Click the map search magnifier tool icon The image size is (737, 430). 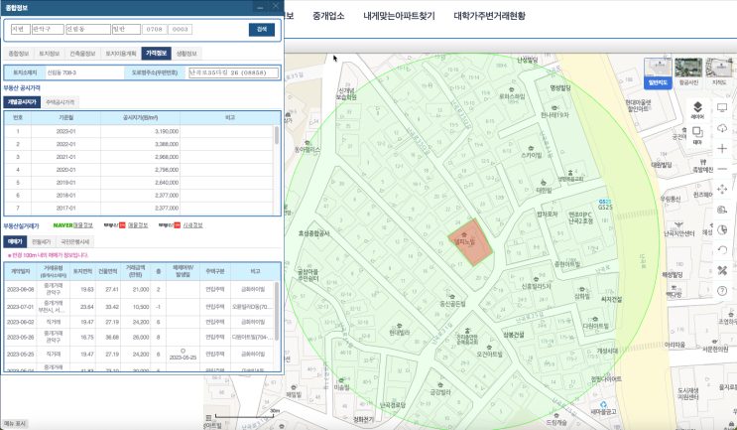[x=722, y=210]
